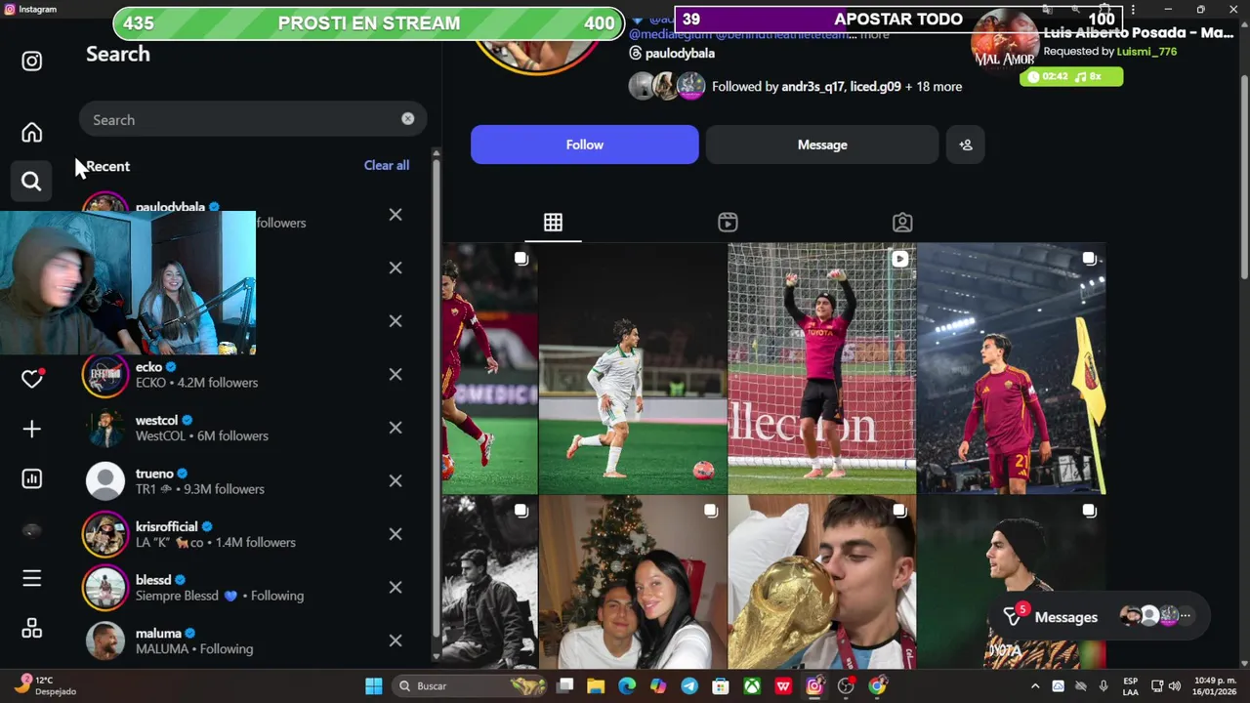
Task: Open the Xbox app from the taskbar
Action: pos(752,686)
